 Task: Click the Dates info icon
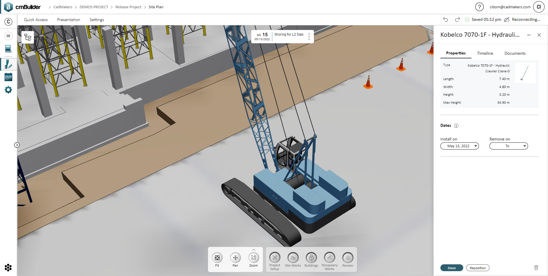[x=456, y=126]
